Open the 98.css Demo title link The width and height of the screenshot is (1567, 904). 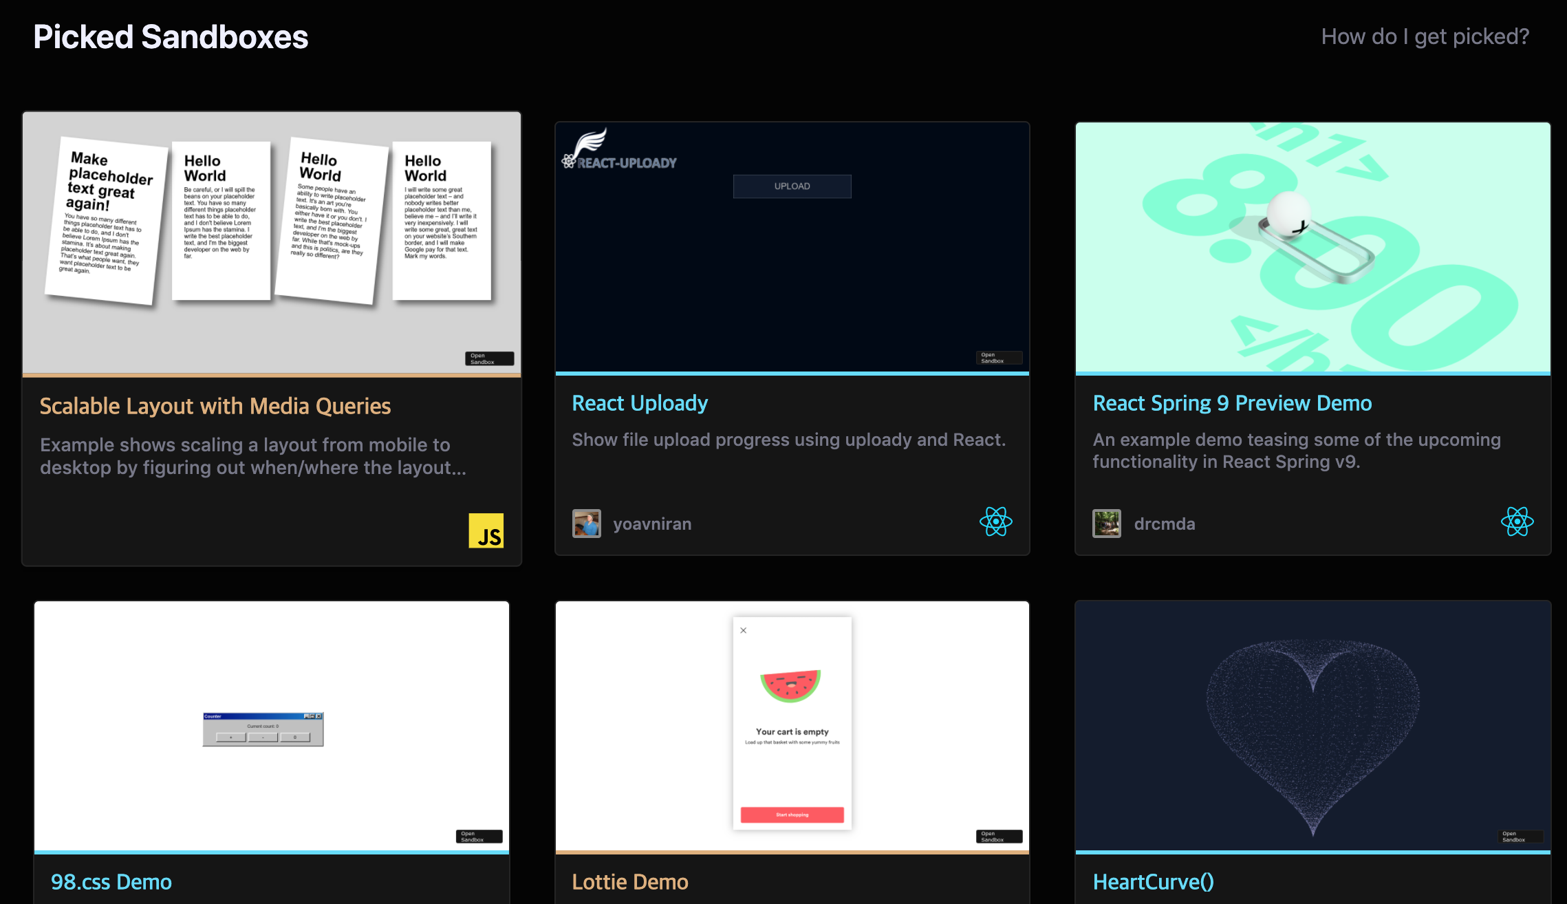[111, 882]
